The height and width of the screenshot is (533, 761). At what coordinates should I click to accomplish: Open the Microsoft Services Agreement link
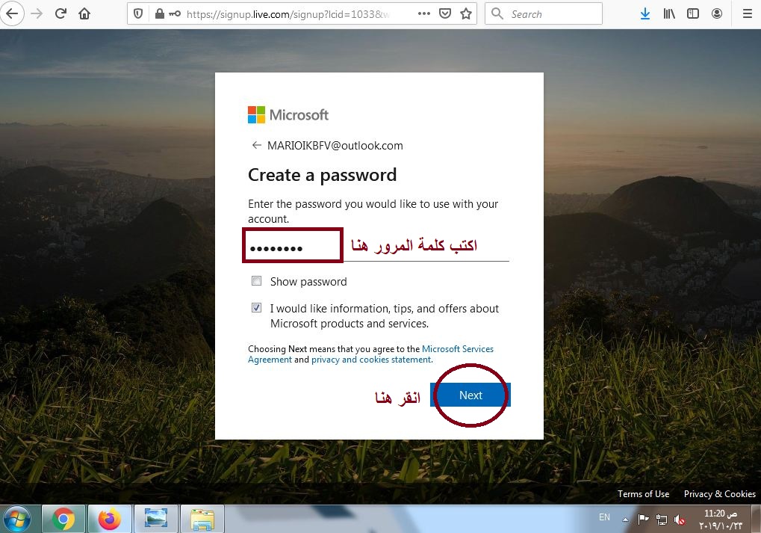[x=371, y=354]
